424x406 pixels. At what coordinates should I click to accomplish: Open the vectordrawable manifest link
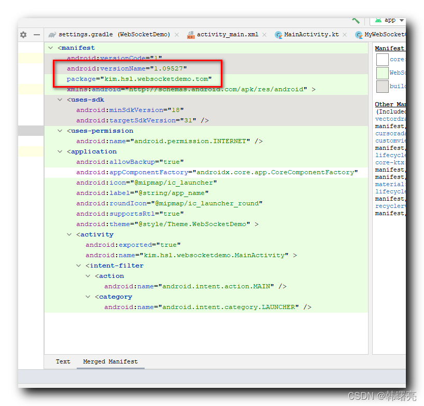point(390,119)
